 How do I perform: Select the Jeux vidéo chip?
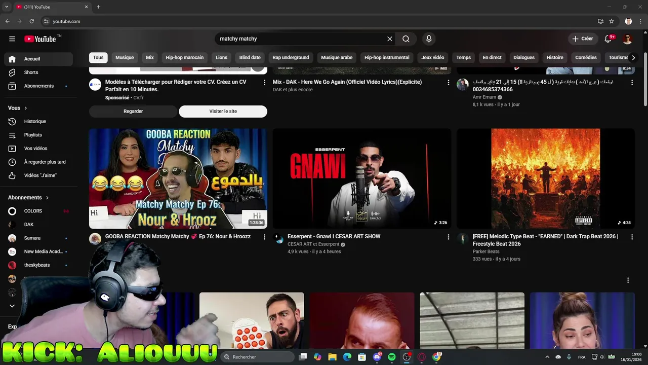point(433,58)
